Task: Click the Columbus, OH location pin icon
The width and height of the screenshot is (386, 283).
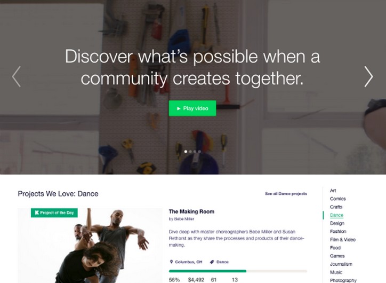Action: point(171,262)
